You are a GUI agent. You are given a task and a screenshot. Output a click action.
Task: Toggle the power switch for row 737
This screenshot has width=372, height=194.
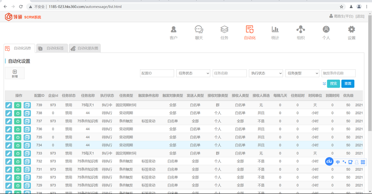click(x=18, y=121)
